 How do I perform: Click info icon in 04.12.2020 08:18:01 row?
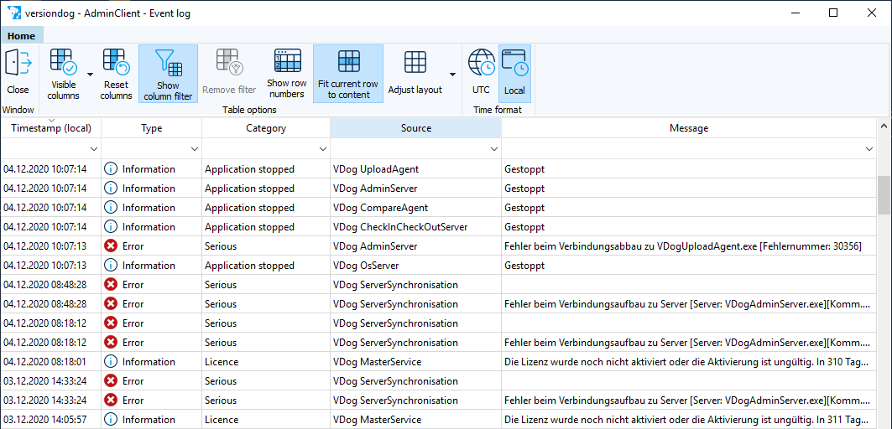click(x=111, y=361)
